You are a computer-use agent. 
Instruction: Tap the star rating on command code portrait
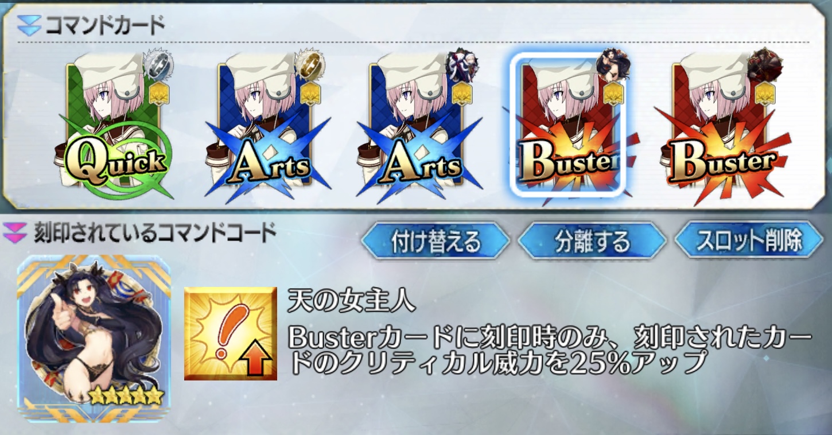click(x=126, y=395)
